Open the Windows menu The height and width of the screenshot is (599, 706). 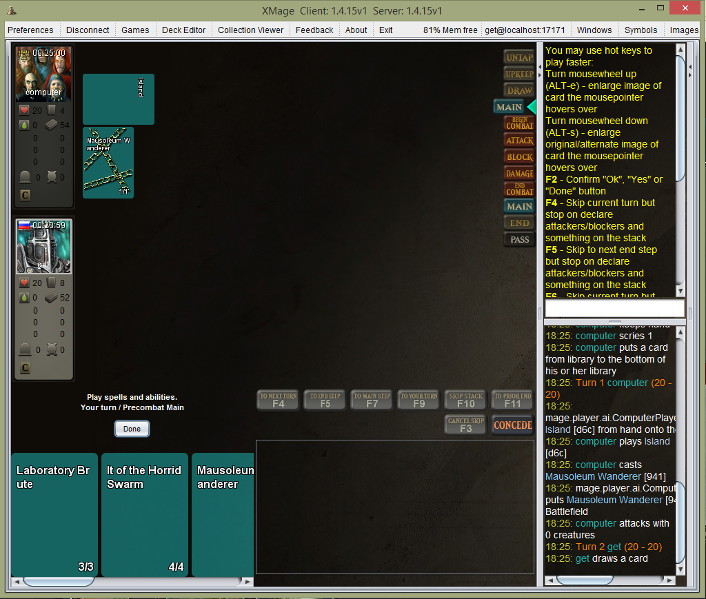coord(594,30)
